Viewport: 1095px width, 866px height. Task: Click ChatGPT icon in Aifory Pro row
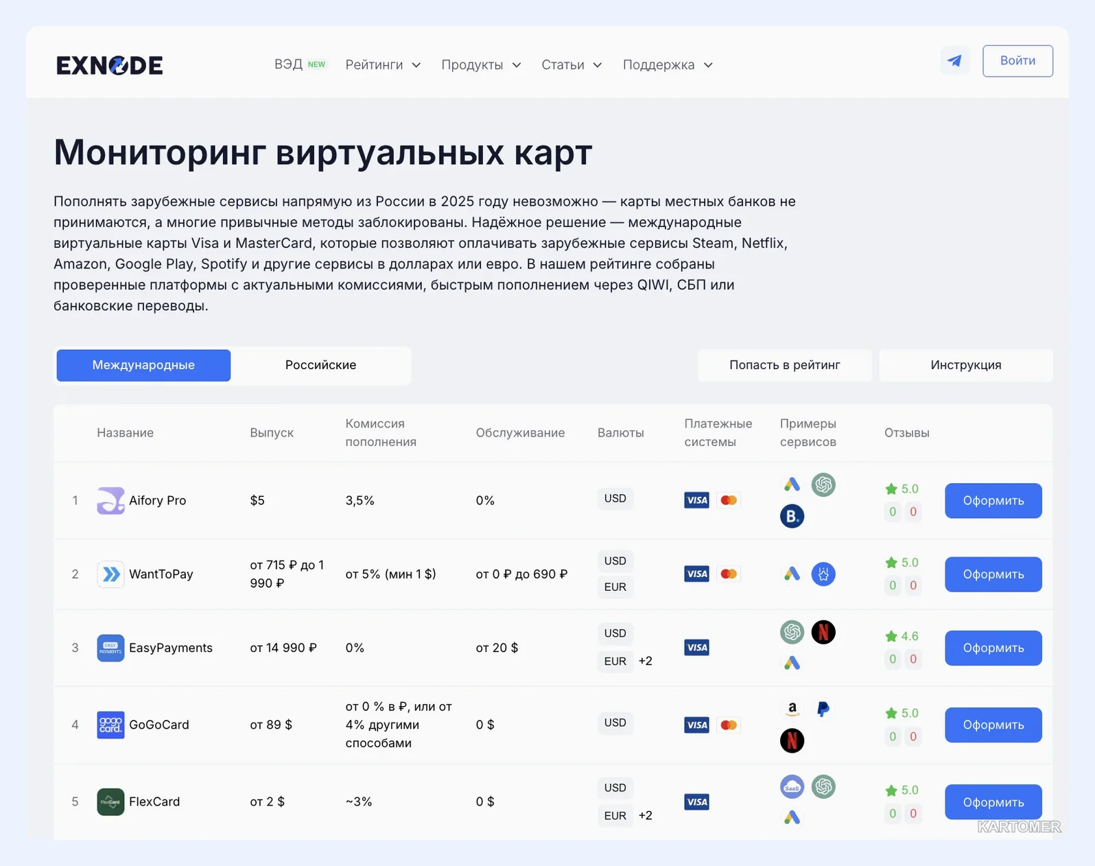pyautogui.click(x=823, y=484)
